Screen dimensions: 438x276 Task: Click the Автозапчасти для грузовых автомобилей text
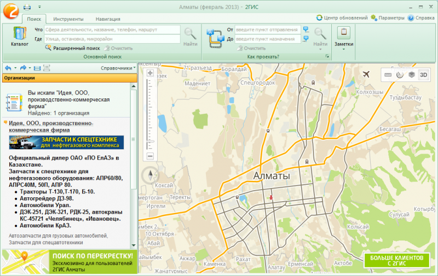tap(59, 236)
